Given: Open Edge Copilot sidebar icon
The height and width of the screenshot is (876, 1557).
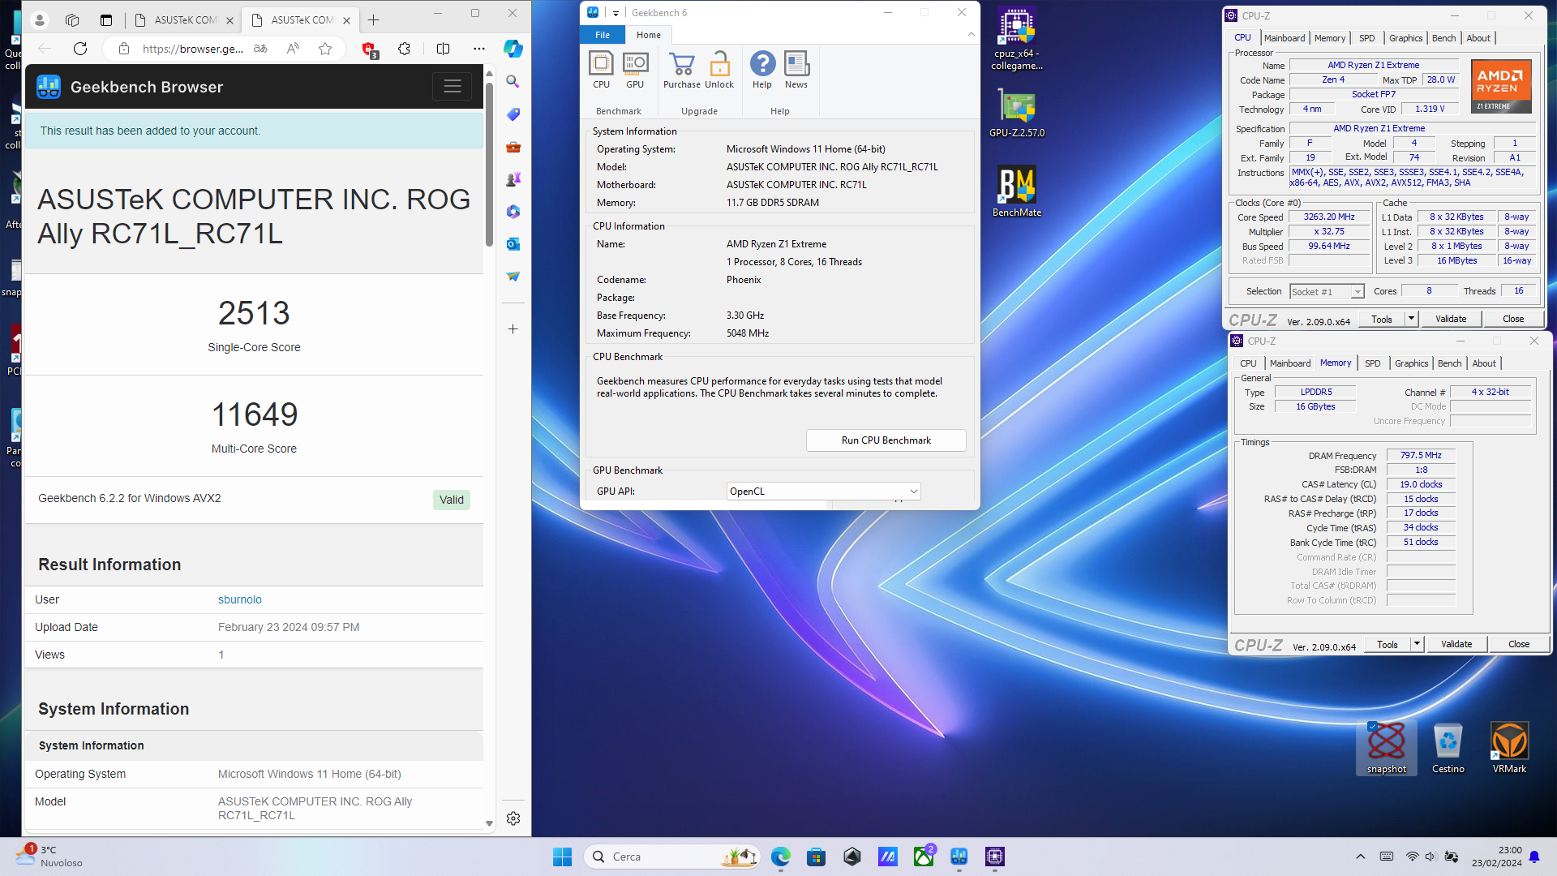Looking at the screenshot, I should point(513,49).
